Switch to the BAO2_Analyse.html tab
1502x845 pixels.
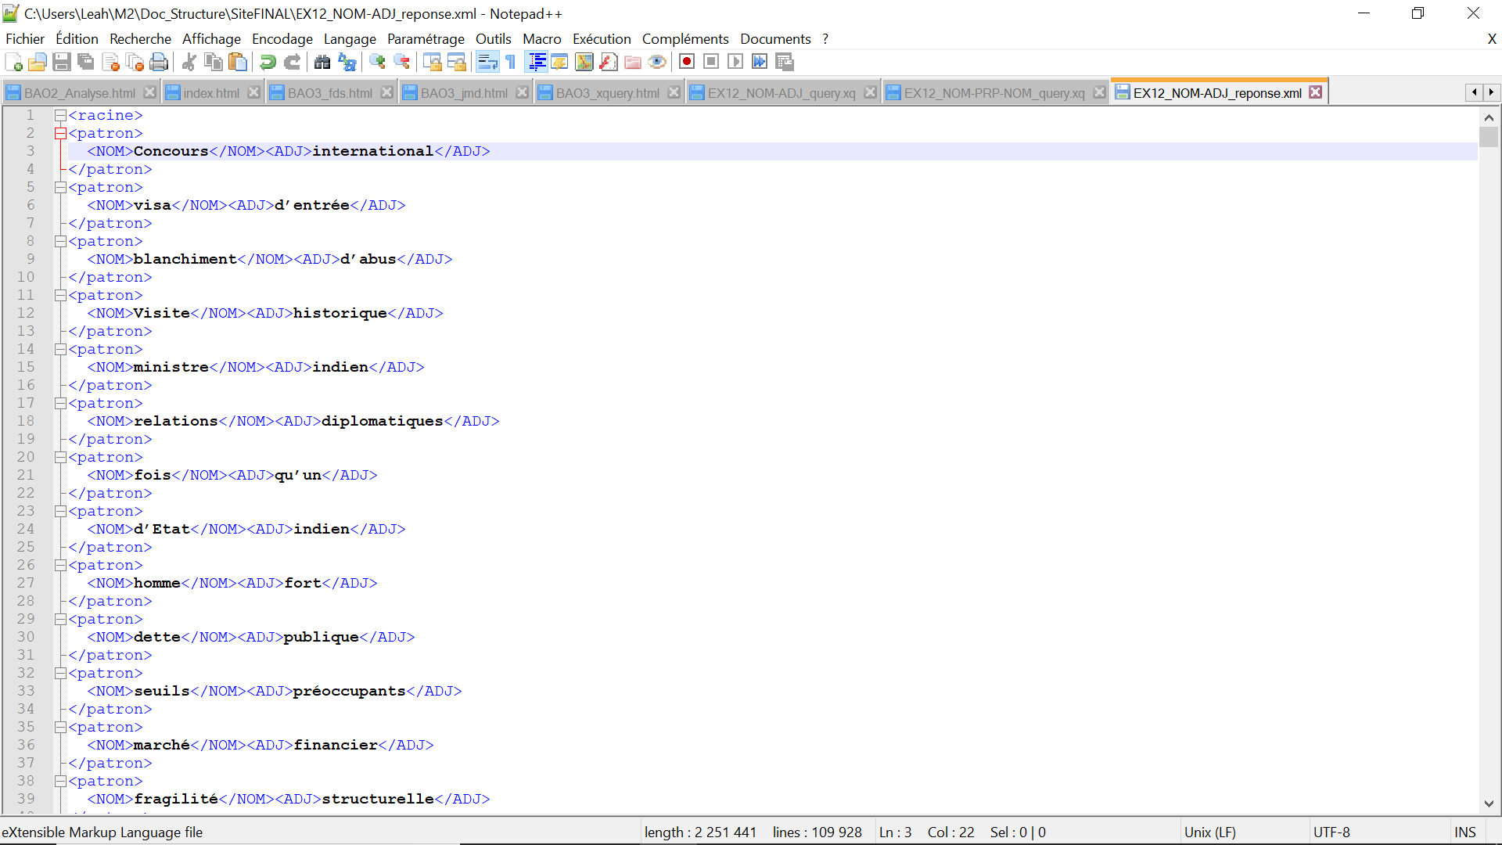[x=80, y=93]
